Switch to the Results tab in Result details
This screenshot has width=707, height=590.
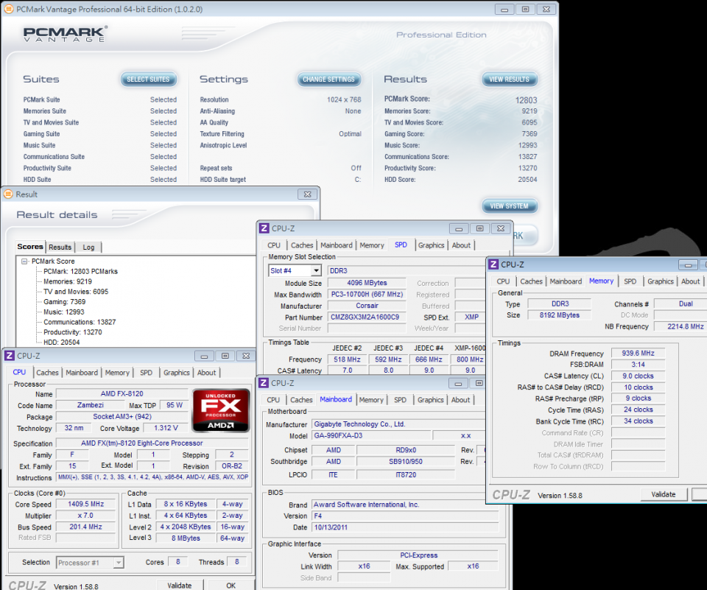pyautogui.click(x=60, y=247)
